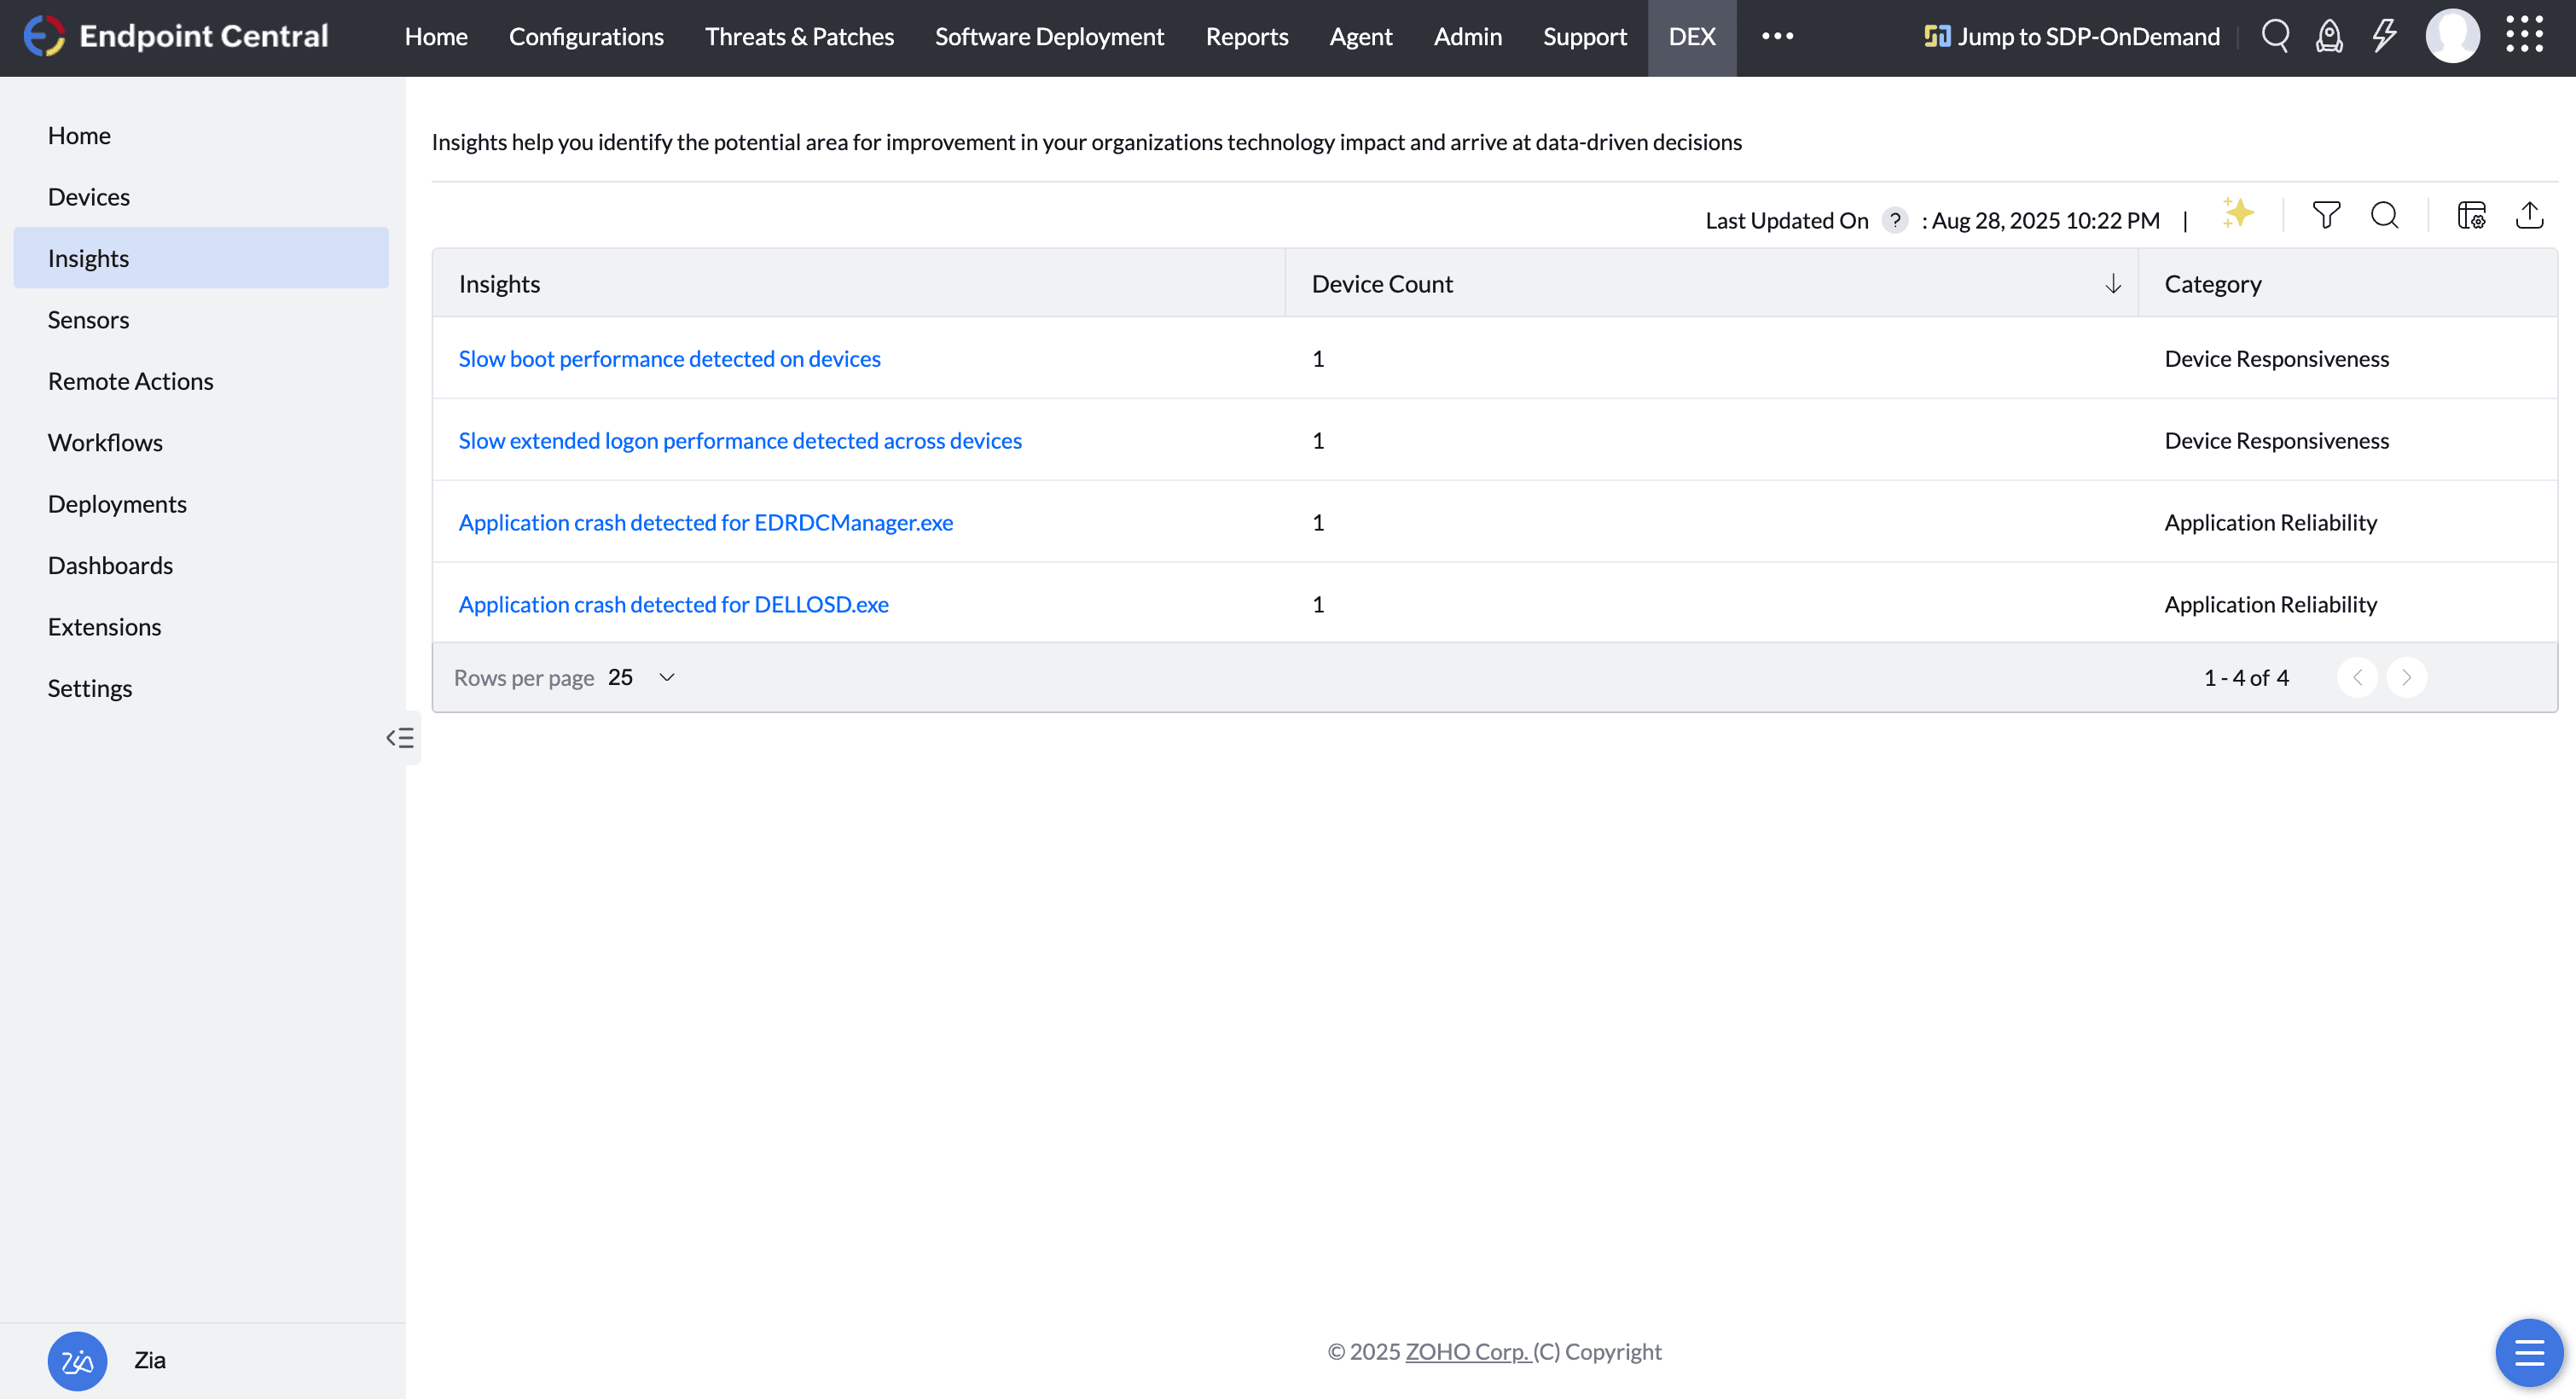Go to next page arrow
2576x1399 pixels.
click(x=2406, y=678)
